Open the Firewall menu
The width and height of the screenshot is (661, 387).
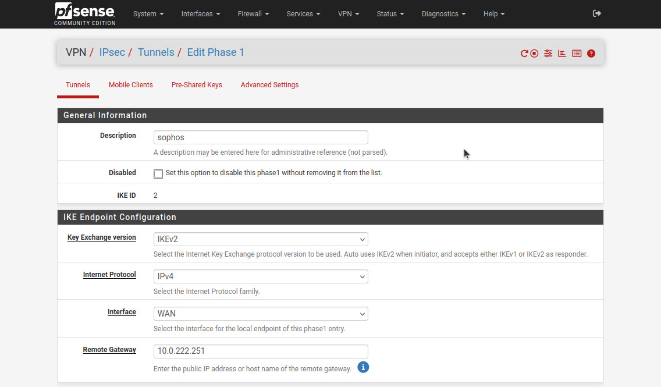[x=253, y=14]
